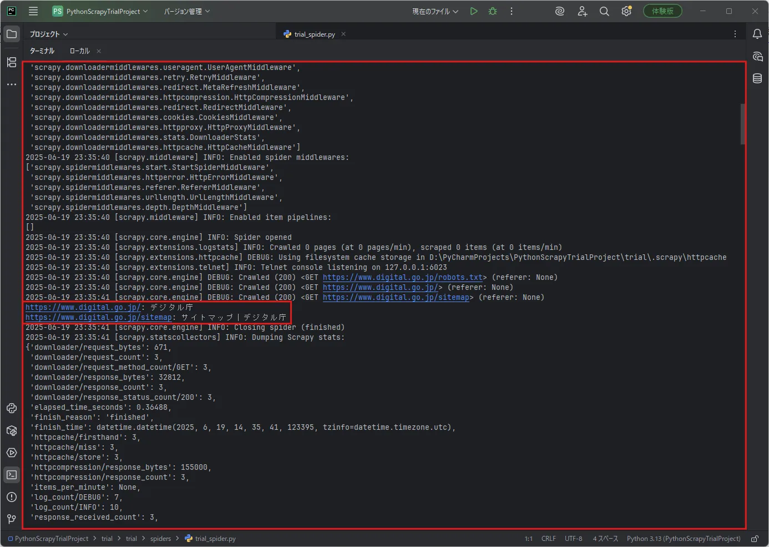Open the Database tool window

[757, 78]
